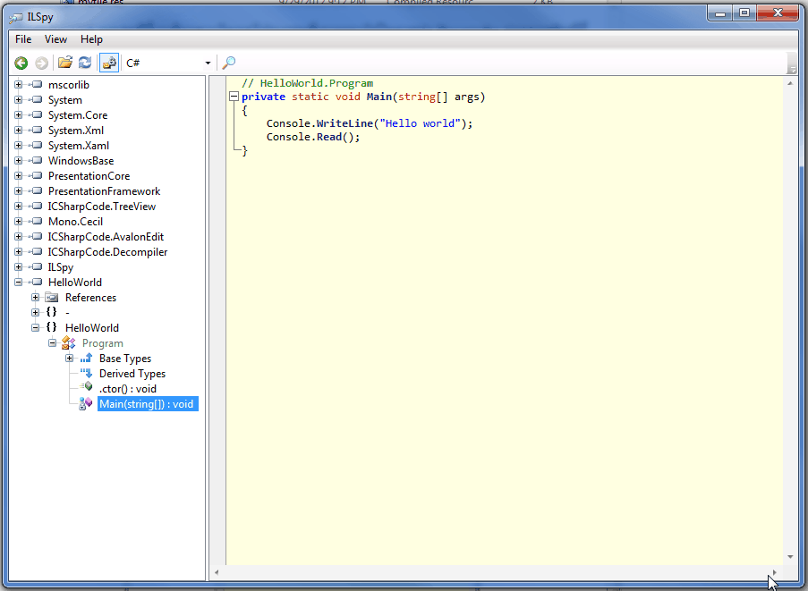Open the View menu

coord(55,38)
